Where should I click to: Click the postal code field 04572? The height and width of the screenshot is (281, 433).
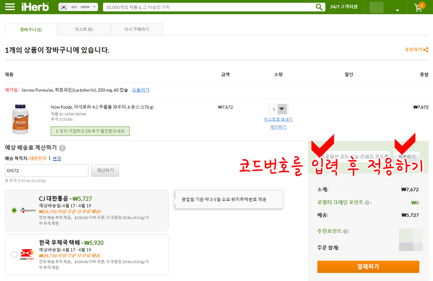pos(46,170)
